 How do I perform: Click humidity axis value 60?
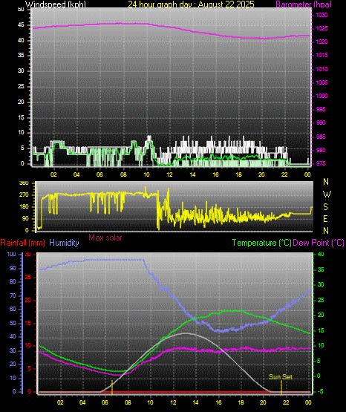tap(13, 310)
